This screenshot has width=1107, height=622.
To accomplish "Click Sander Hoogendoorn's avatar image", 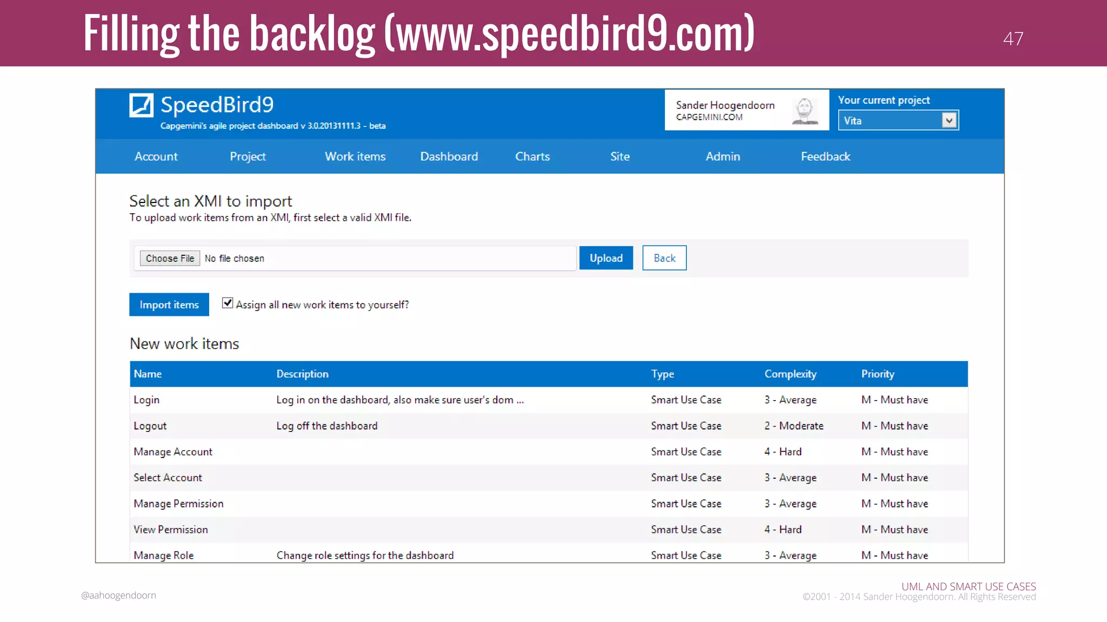I will click(x=804, y=110).
